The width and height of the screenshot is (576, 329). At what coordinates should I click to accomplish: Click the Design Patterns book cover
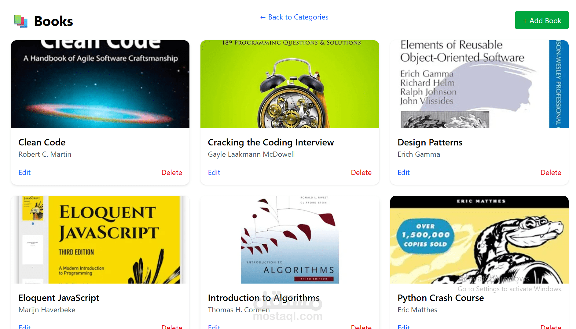click(x=479, y=84)
